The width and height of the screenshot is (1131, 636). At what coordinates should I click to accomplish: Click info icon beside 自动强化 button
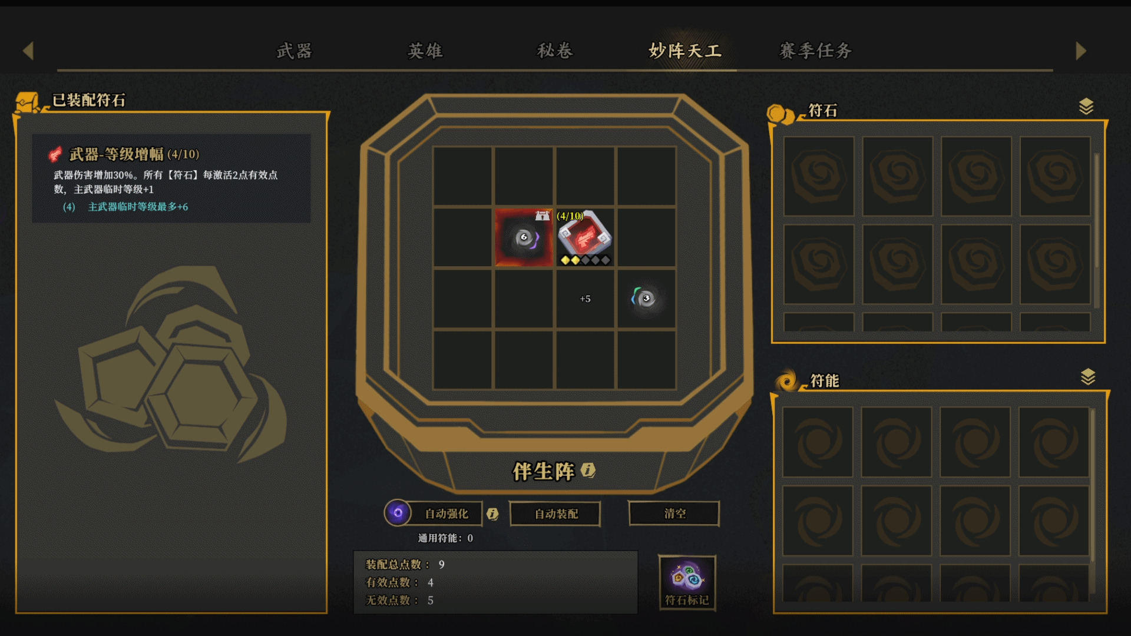[x=492, y=514]
